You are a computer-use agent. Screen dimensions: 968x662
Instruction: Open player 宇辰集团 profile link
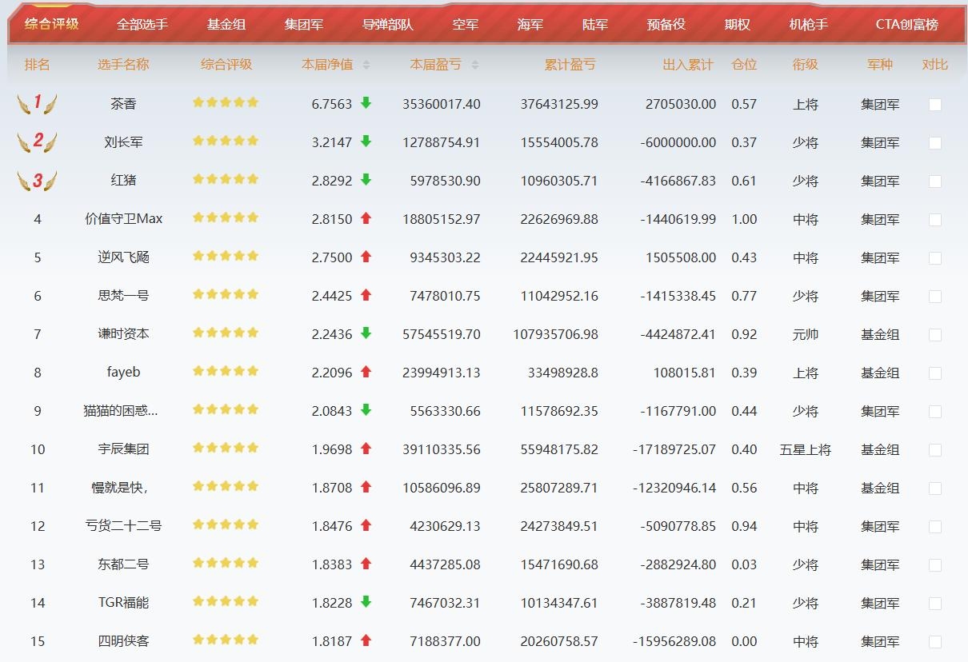point(123,449)
